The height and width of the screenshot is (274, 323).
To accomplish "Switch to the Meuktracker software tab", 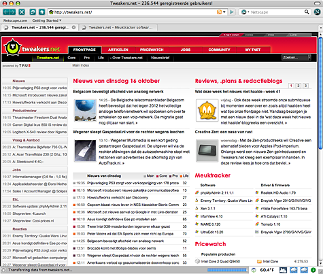I will click(118, 27).
